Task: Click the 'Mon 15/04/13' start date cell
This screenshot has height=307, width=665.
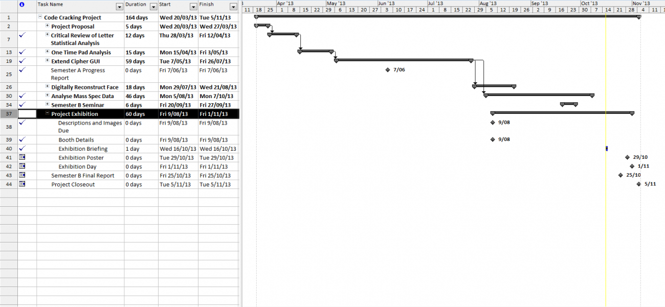Action: [x=178, y=52]
